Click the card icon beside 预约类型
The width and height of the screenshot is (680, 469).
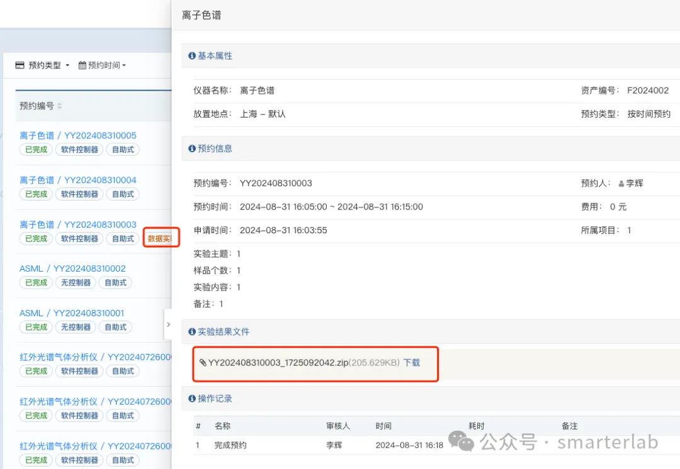click(x=20, y=65)
